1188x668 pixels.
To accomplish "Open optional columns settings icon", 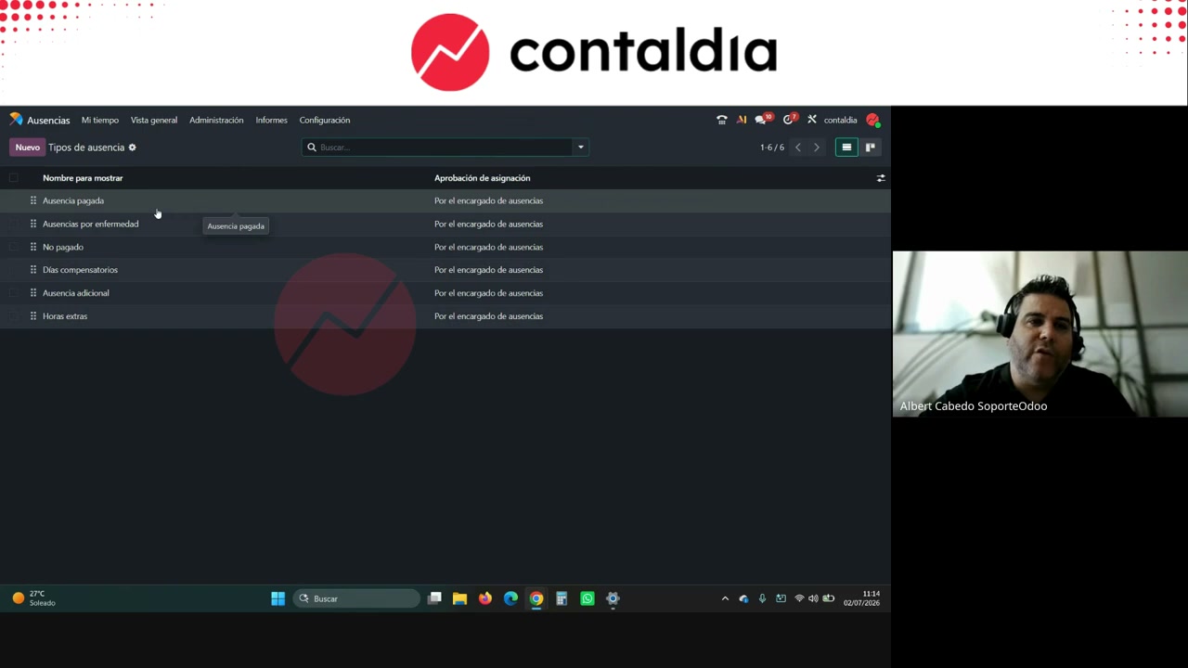I will pos(881,178).
